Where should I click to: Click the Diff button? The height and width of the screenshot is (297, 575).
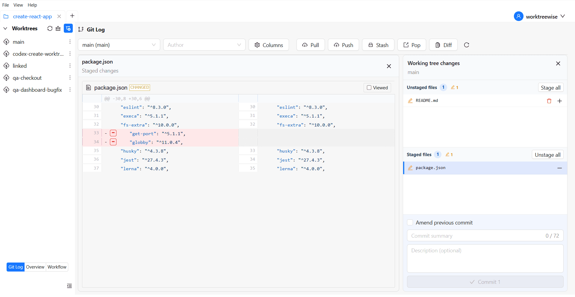tap(443, 45)
